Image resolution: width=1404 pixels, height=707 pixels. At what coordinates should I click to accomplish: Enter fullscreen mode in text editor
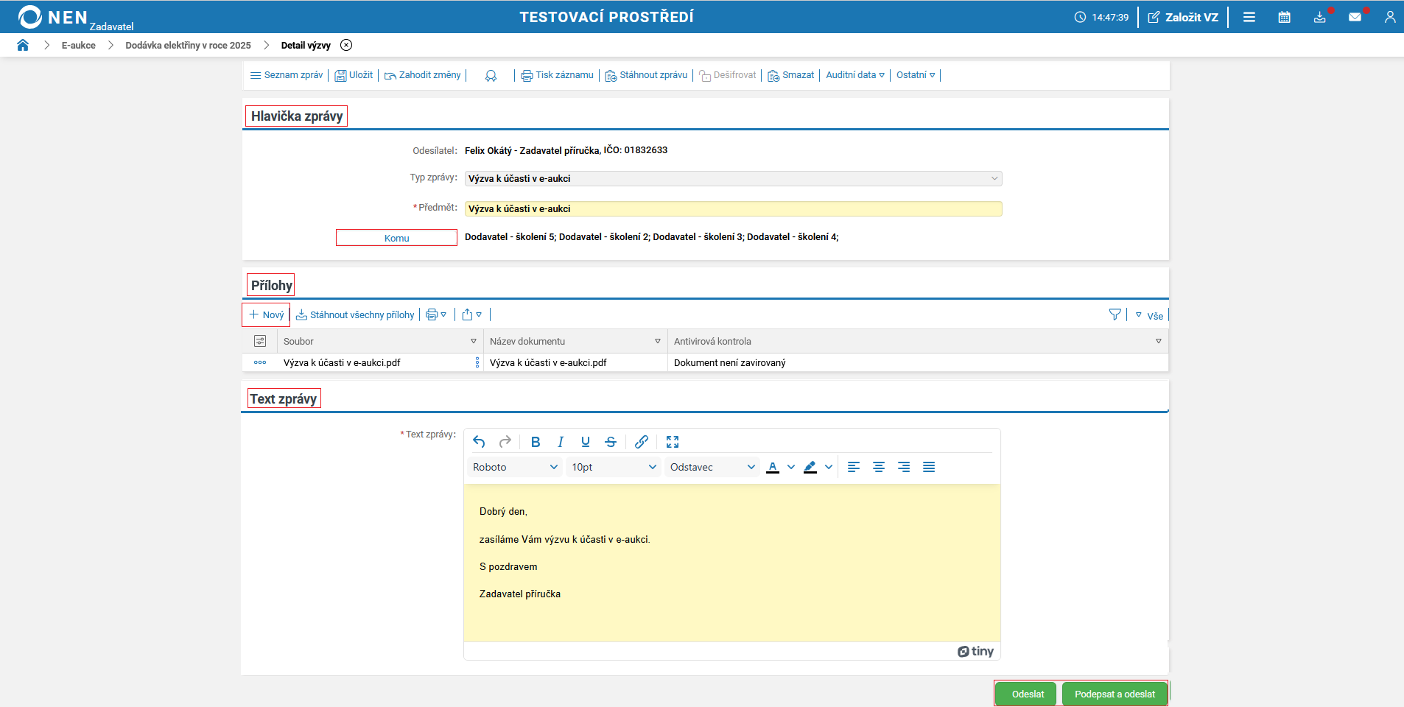[x=673, y=442]
